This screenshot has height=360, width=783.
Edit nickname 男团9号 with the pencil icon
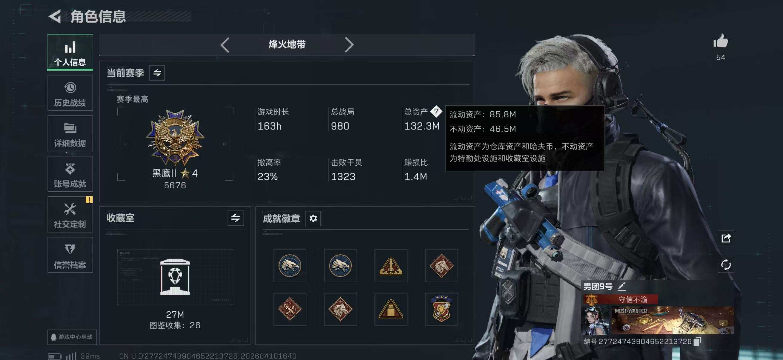(621, 286)
